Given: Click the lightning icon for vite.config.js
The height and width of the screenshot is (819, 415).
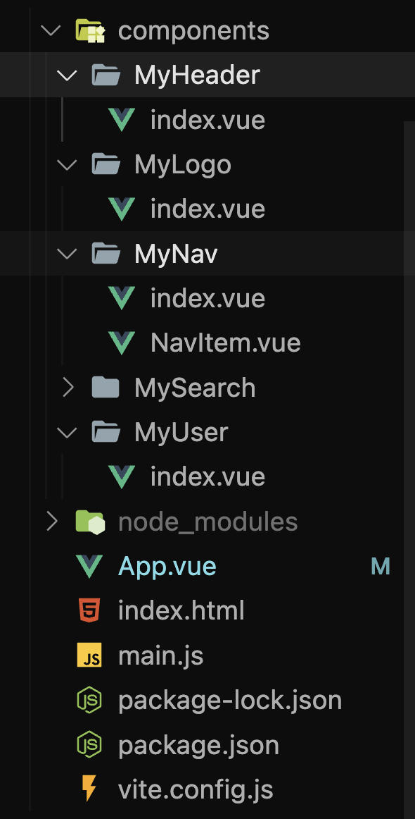Looking at the screenshot, I should pyautogui.click(x=89, y=789).
